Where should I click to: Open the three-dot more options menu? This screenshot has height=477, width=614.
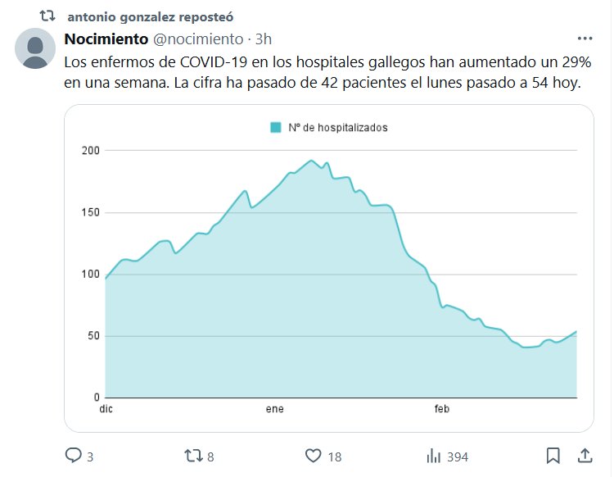(x=585, y=39)
